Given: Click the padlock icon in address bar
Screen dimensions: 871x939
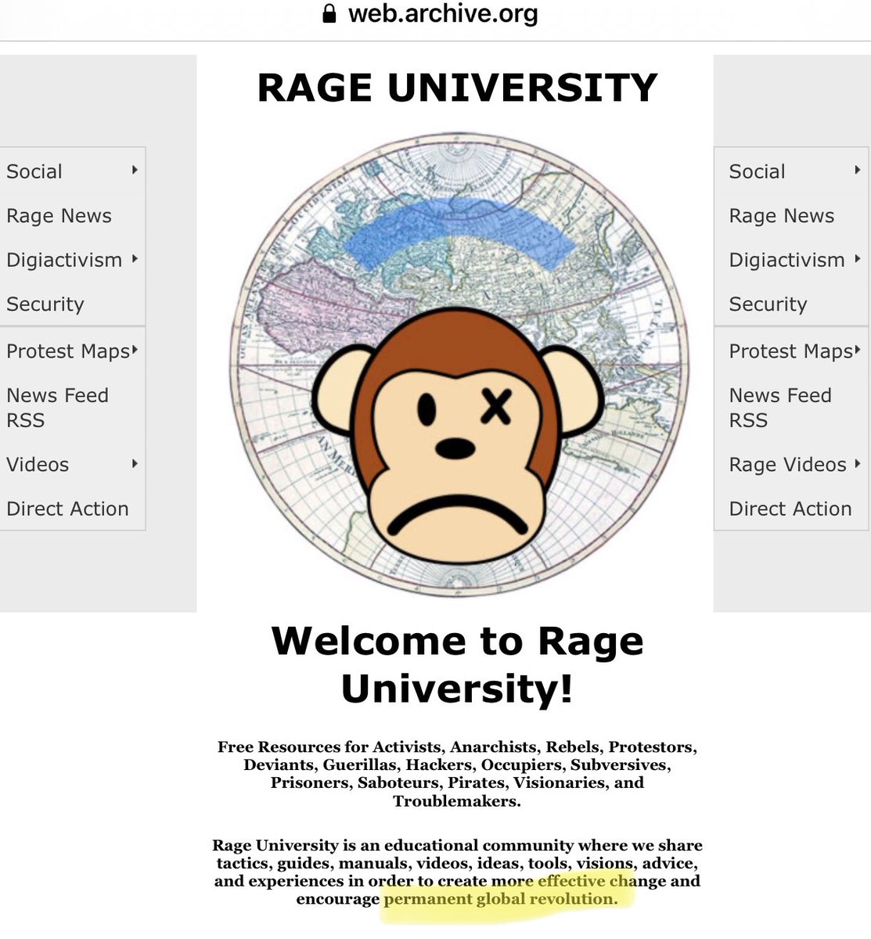Looking at the screenshot, I should [x=329, y=13].
